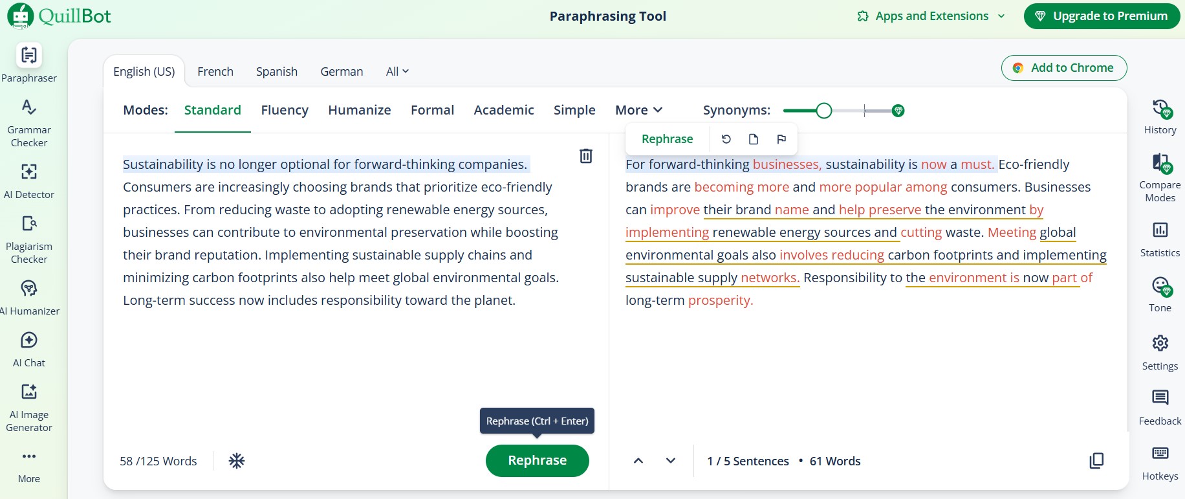This screenshot has width=1185, height=499.
Task: Open the Compare Modes panel
Action: [x=1160, y=177]
